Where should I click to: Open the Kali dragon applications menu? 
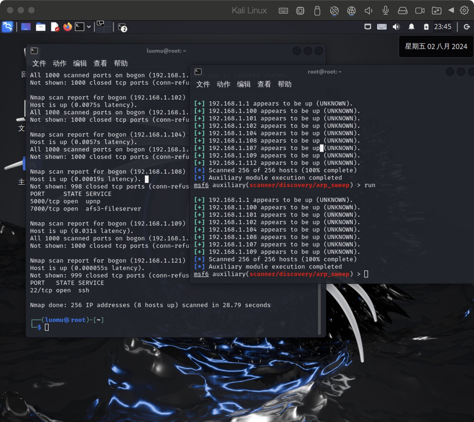pos(7,27)
